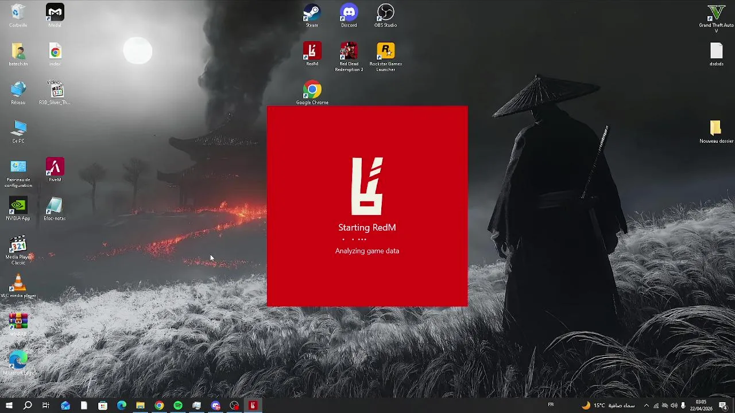Viewport: 735px width, 413px height.
Task: Open the NVIDIA App shortcut
Action: click(x=18, y=209)
